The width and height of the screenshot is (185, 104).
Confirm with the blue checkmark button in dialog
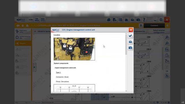point(130,36)
